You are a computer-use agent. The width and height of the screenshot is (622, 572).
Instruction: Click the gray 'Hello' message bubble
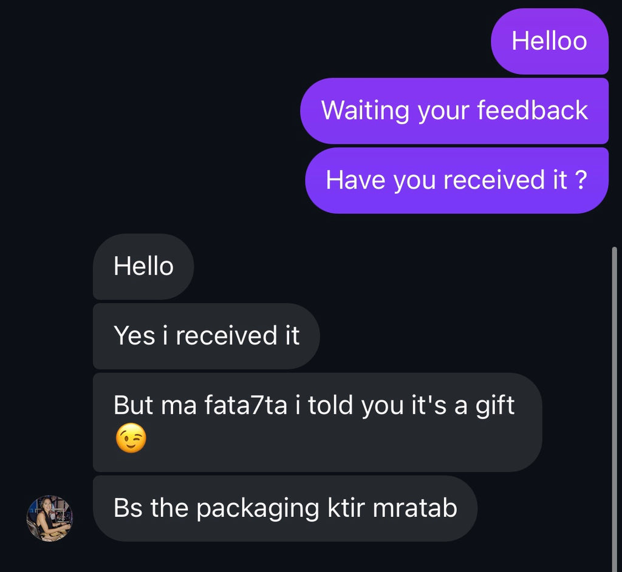click(143, 266)
